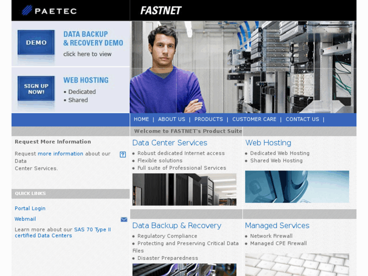368x276 pixels.
Task: Click 'Robust dedicated Internet access' text
Action: pos(181,153)
